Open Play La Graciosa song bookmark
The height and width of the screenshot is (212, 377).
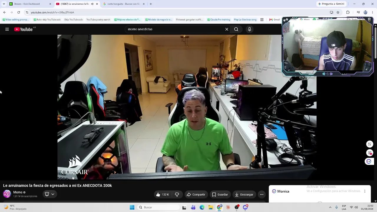[245, 20]
